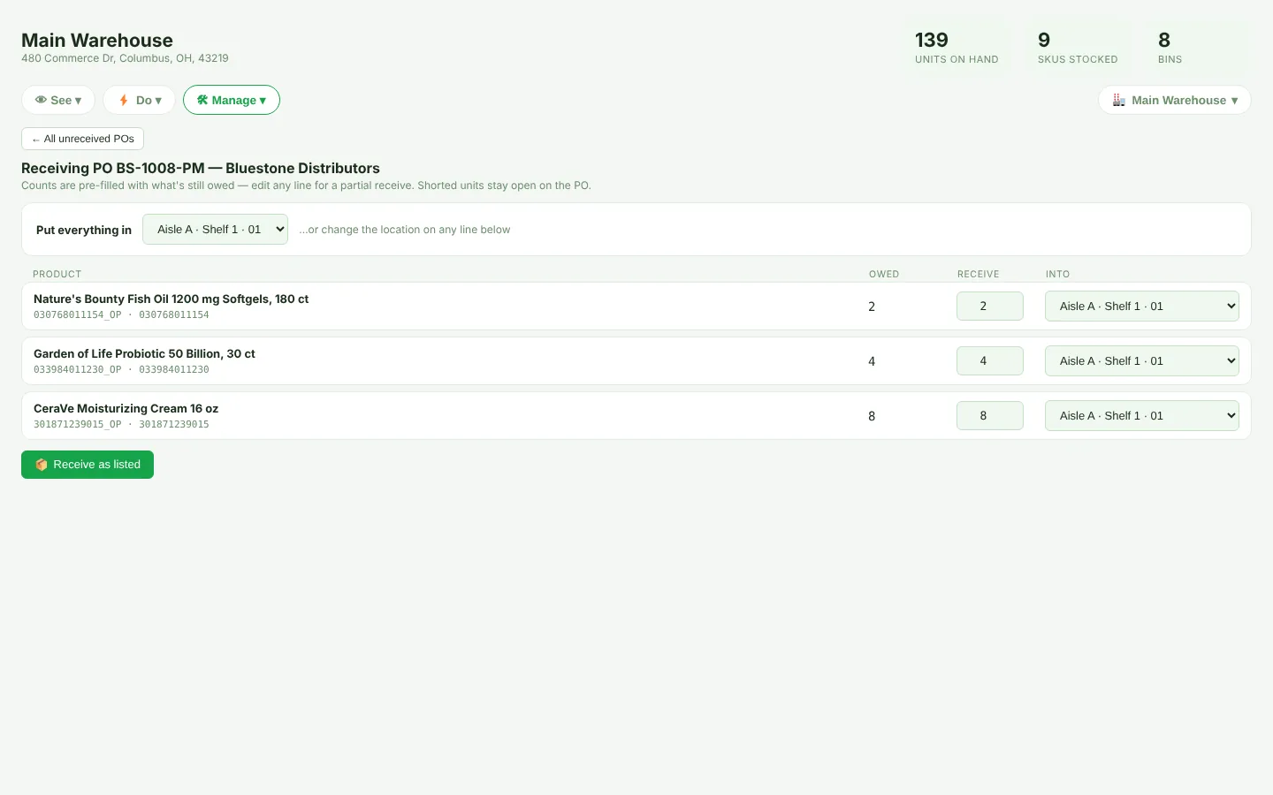Click the Main Warehouse page title
The image size is (1273, 795).
(97, 41)
